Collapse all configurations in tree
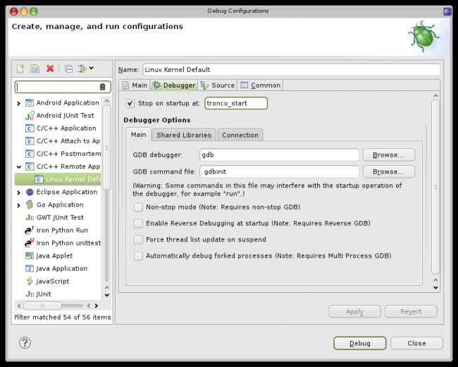The width and height of the screenshot is (458, 367). point(68,68)
